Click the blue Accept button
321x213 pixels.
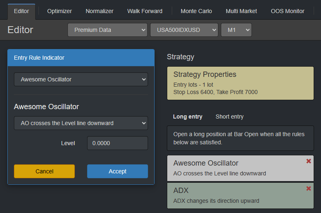[117, 171]
